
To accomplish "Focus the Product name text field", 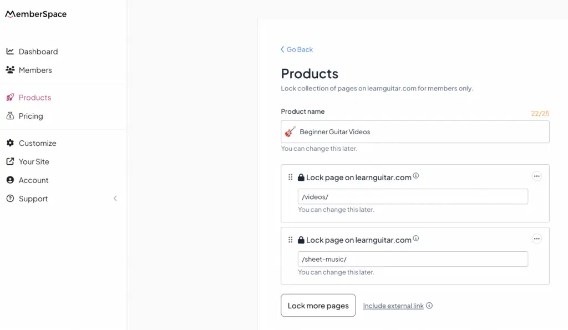I will coord(422,132).
